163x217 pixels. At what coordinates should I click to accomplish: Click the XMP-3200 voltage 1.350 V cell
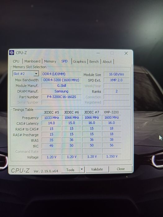coord(112,156)
